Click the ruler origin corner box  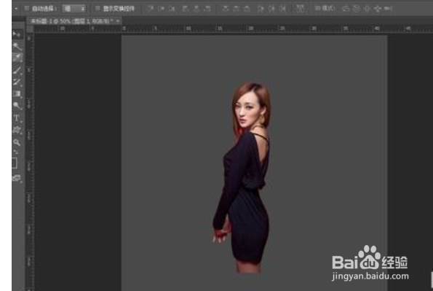30,28
